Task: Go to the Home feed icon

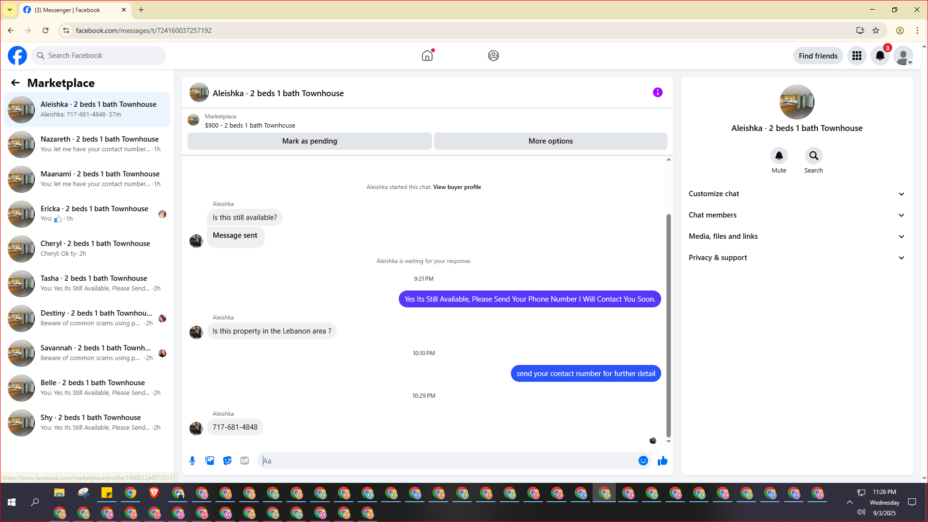Action: [427, 56]
